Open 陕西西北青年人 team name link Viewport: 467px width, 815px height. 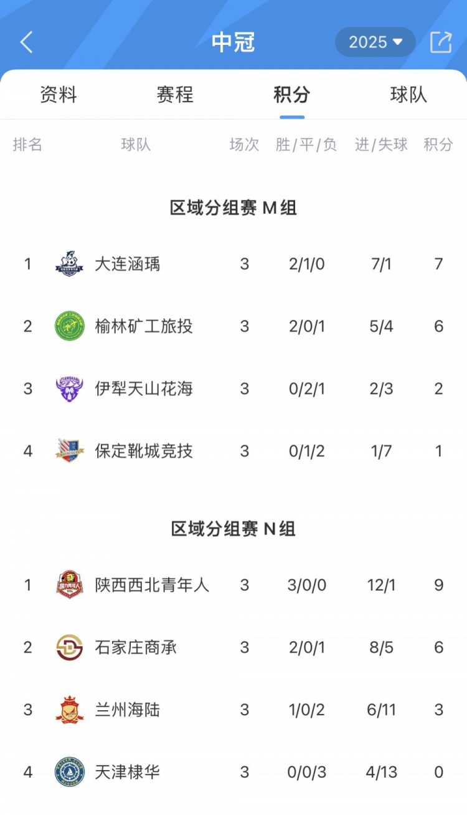click(152, 585)
